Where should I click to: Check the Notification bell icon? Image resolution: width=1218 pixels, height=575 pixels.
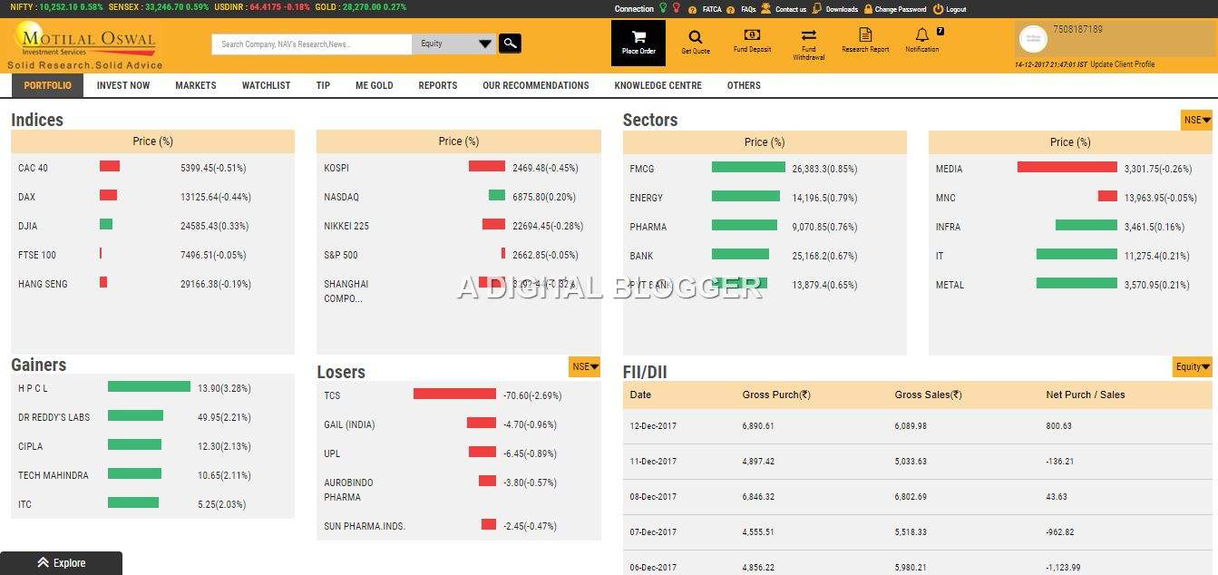921,35
